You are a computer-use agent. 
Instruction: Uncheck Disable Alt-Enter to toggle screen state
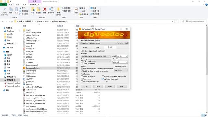tap(82, 71)
